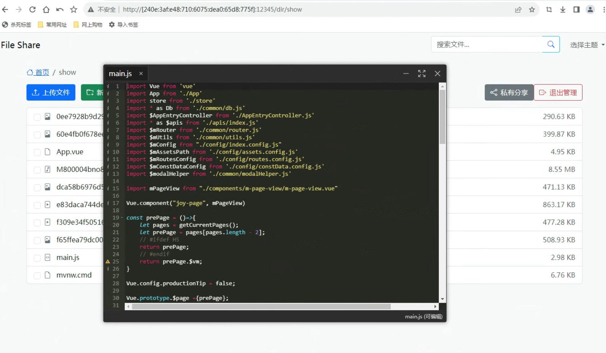This screenshot has width=606, height=353.
Task: Go to 首页 breadcrumb link
Action: (x=38, y=72)
